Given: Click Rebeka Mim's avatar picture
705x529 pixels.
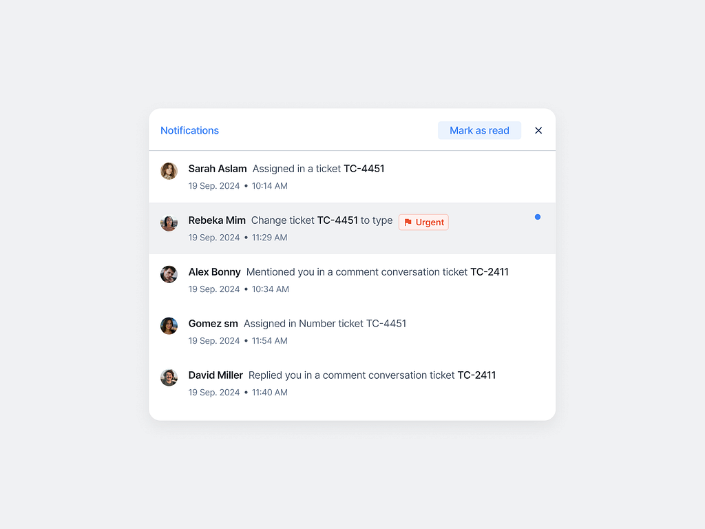Looking at the screenshot, I should [x=169, y=222].
